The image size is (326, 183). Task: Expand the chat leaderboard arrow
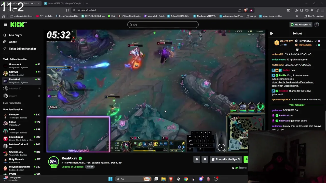point(297,50)
